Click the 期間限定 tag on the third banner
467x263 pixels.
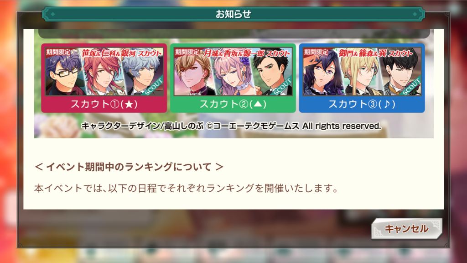316,52
